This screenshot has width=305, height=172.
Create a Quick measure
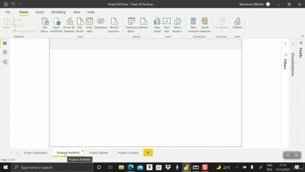click(x=205, y=25)
